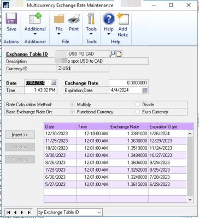199x218 pixels.
Task: Open calendar picker for Date field
Action: click(x=54, y=83)
